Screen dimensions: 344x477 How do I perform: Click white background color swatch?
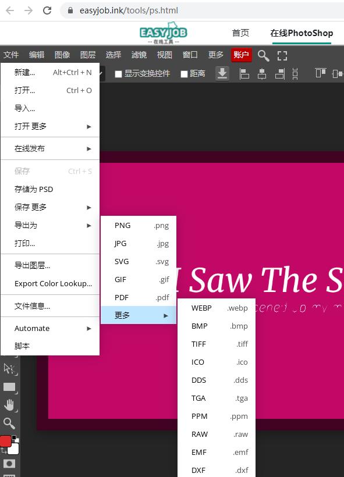pos(14,448)
